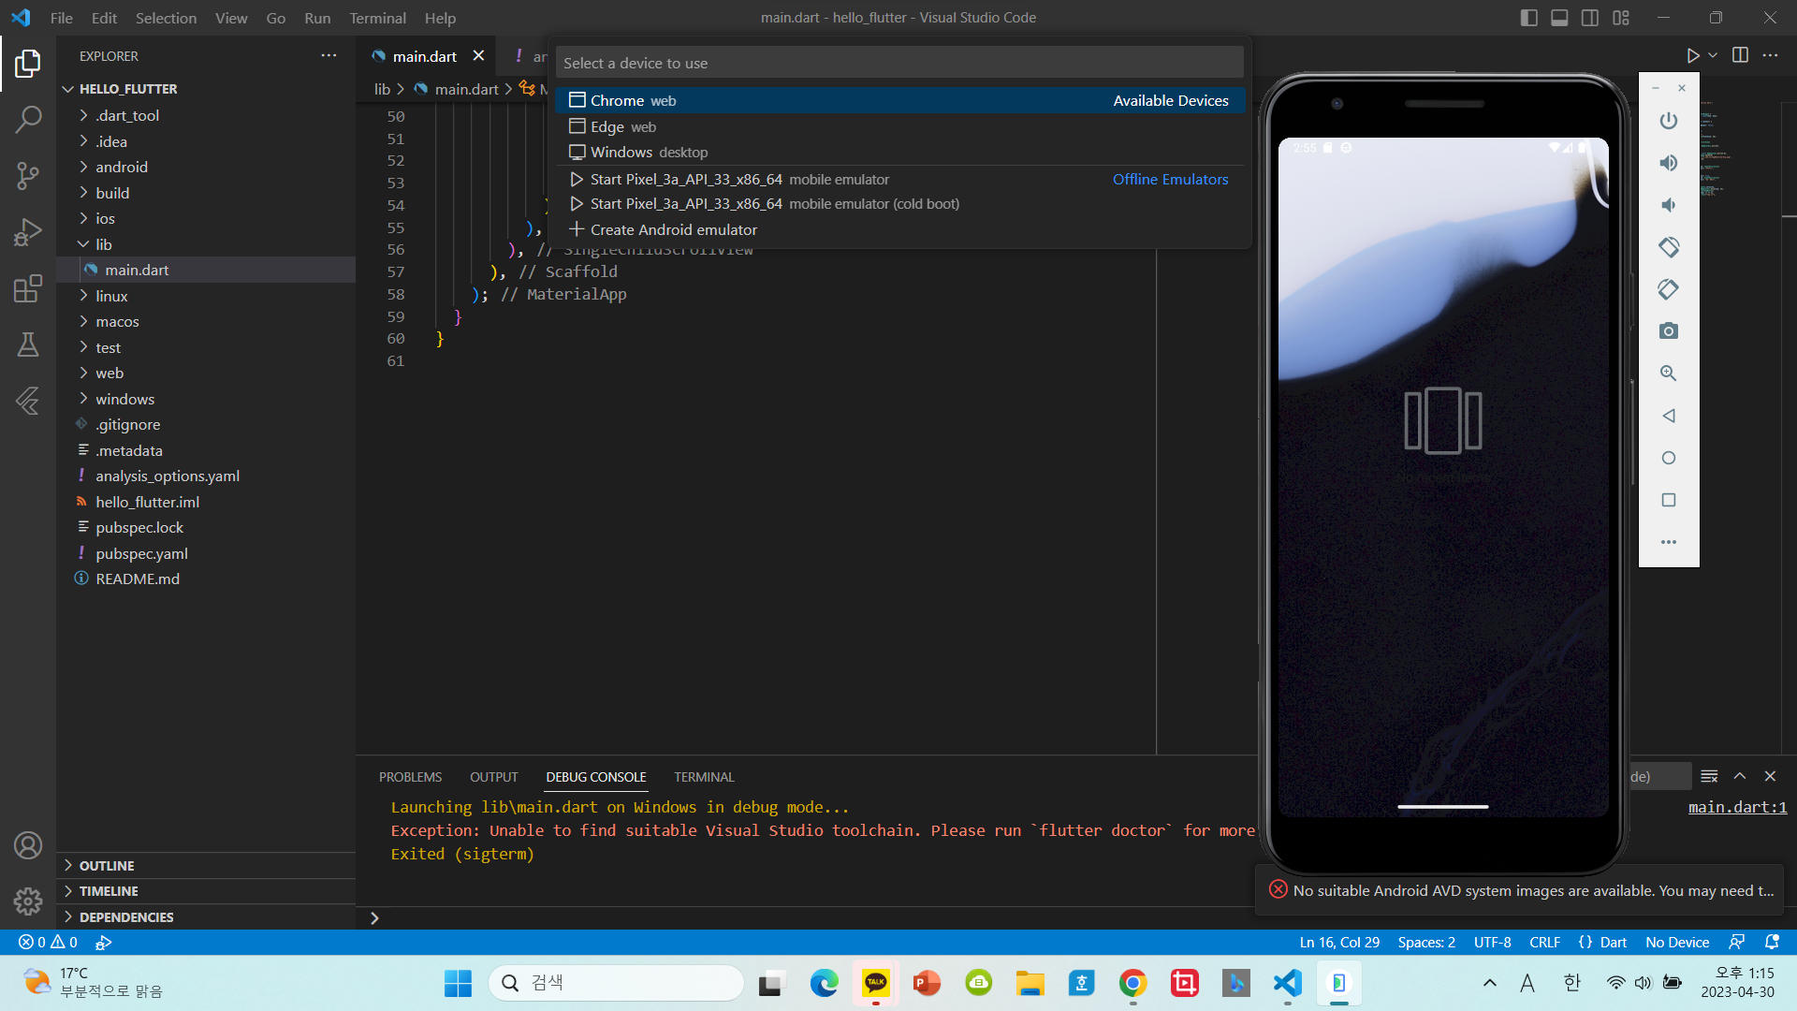The image size is (1797, 1011).
Task: Open the Search view in activity bar
Action: coord(28,119)
